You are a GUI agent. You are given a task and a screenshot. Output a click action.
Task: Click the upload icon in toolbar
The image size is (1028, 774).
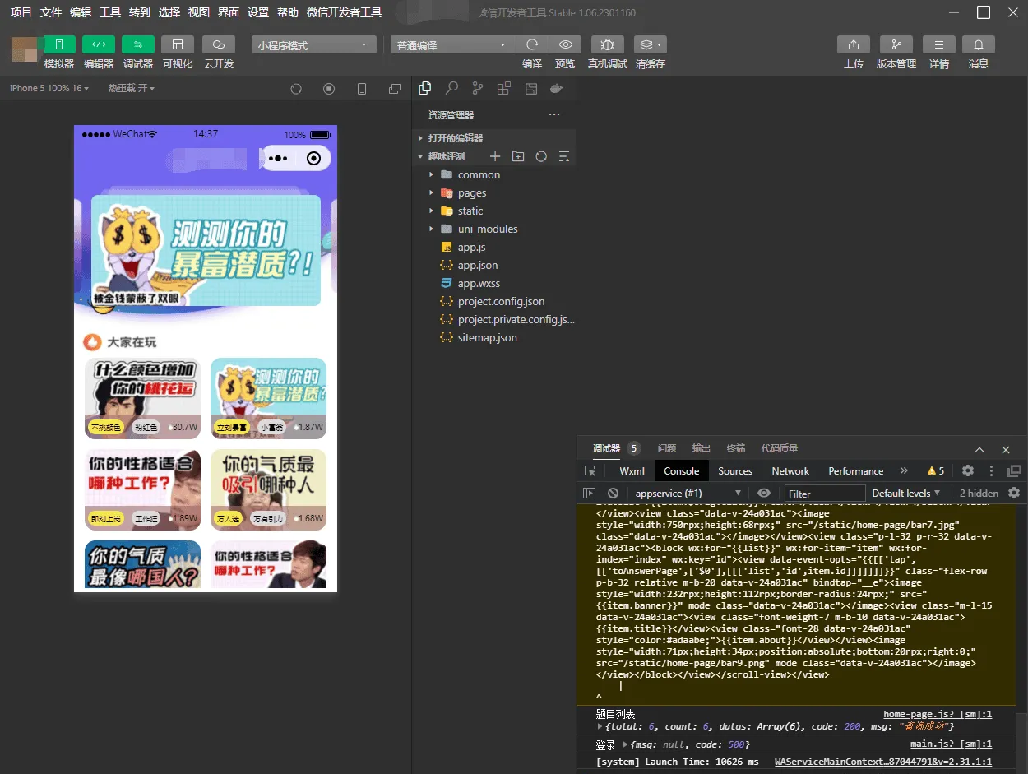pos(853,44)
